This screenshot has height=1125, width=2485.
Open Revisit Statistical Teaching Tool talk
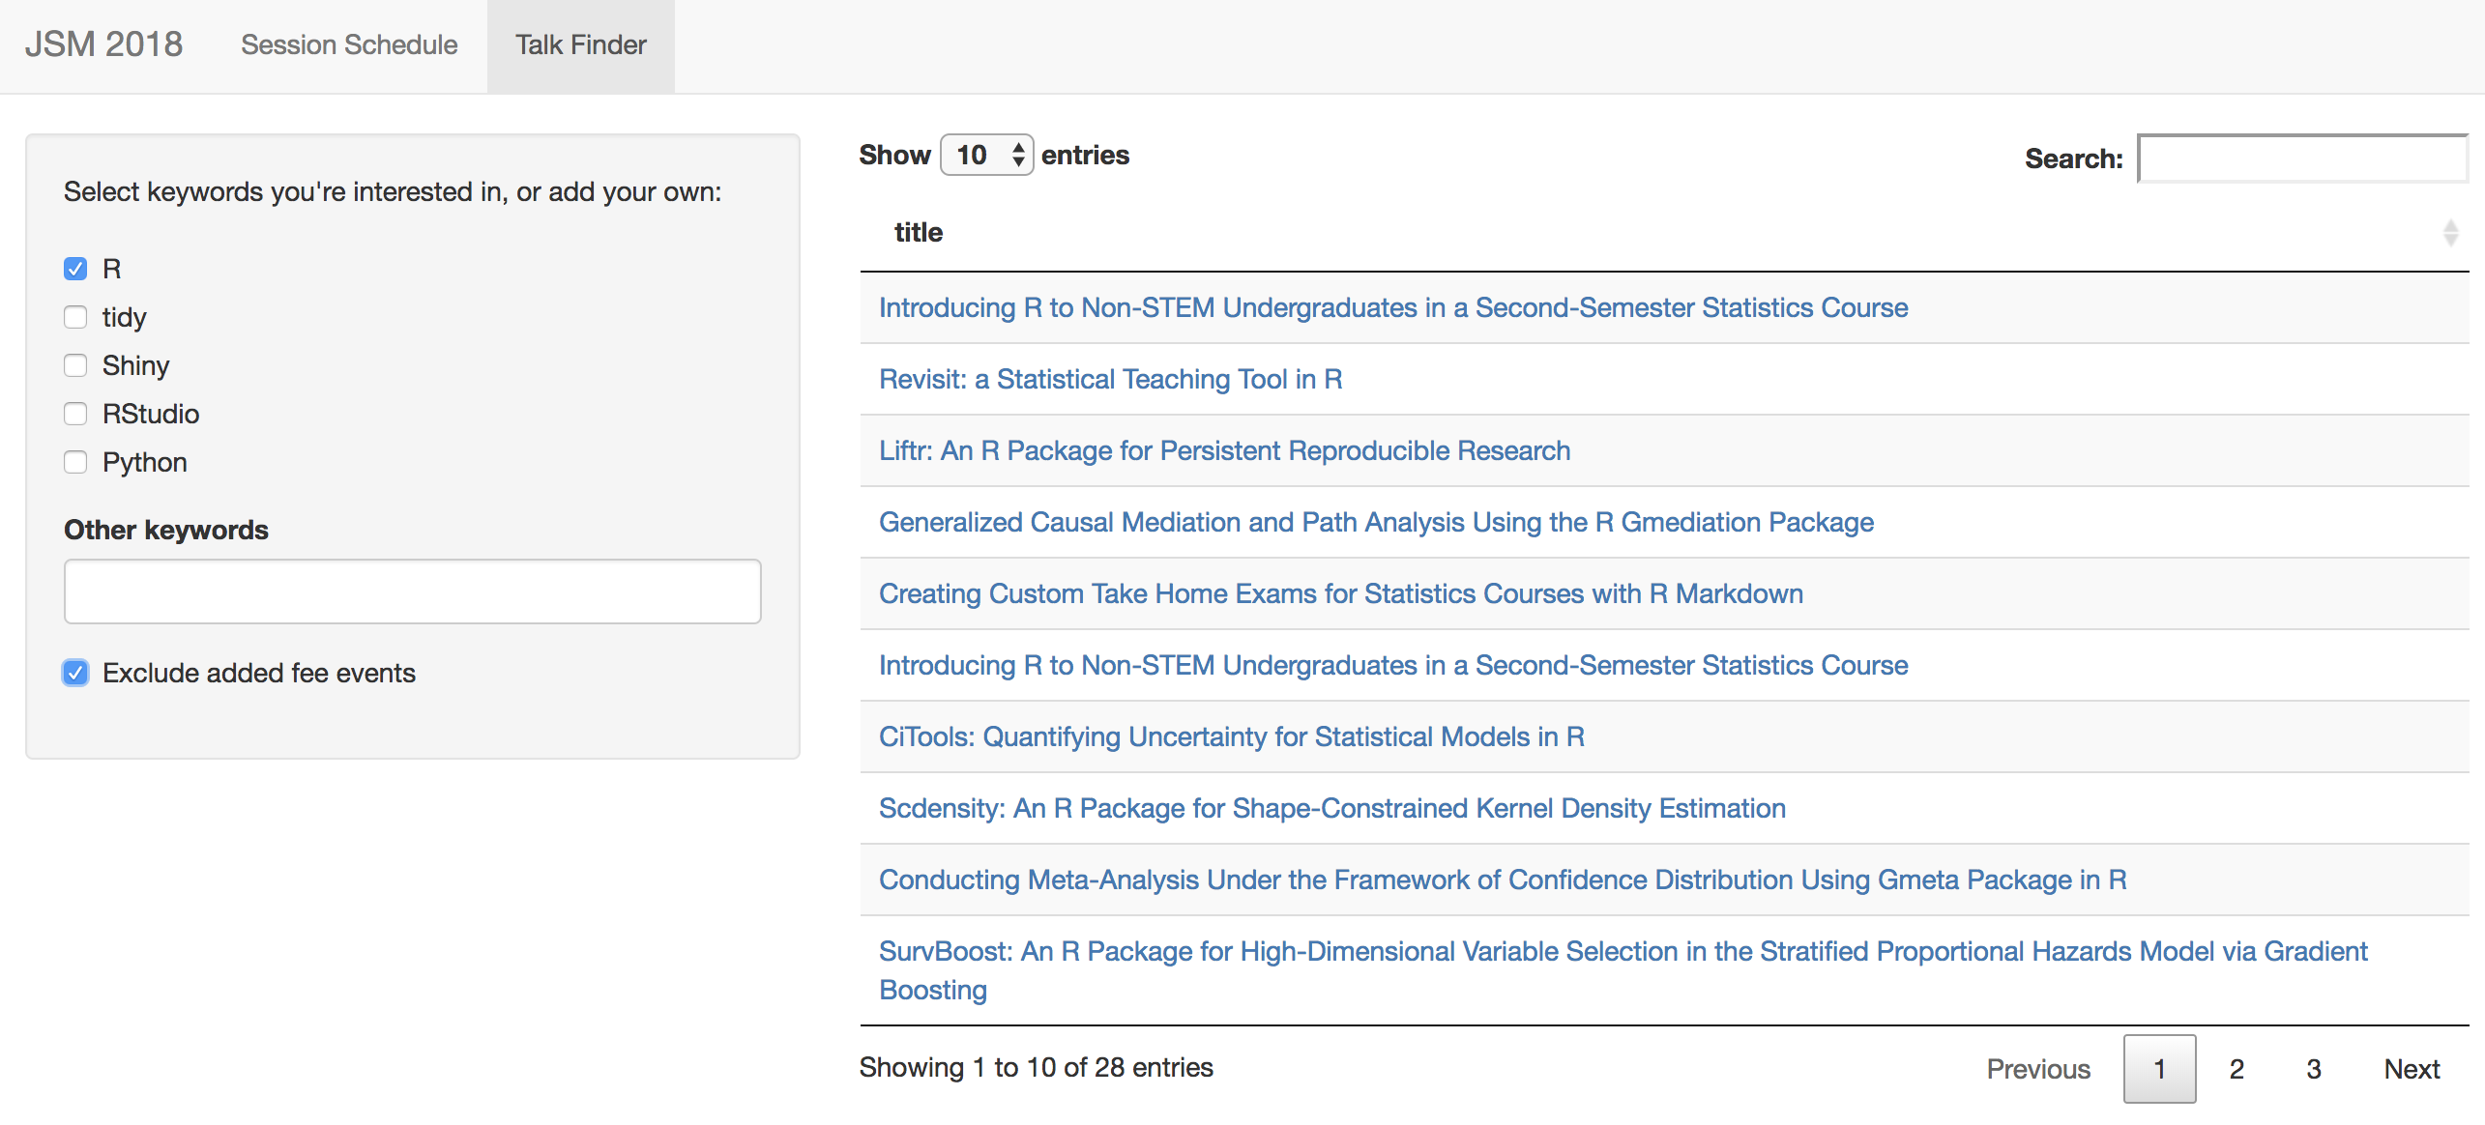tap(1110, 379)
